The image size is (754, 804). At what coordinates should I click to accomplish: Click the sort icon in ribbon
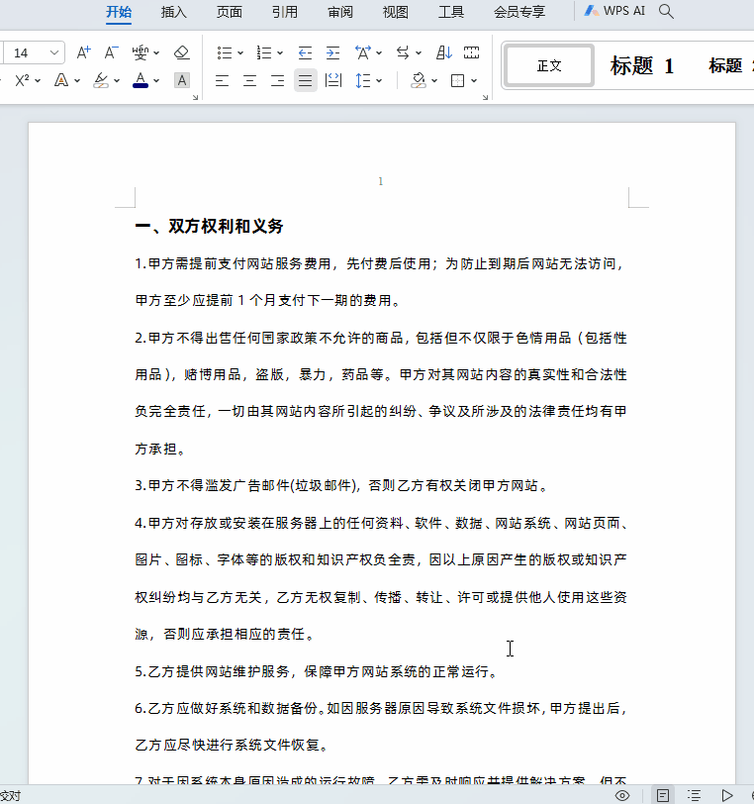click(x=444, y=52)
